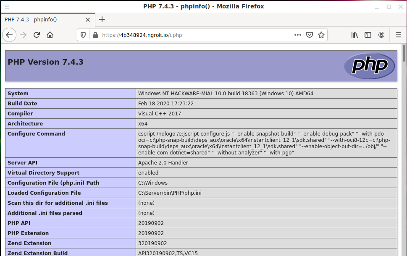Click the 'enabled' value
407x256 pixels.
(148, 173)
